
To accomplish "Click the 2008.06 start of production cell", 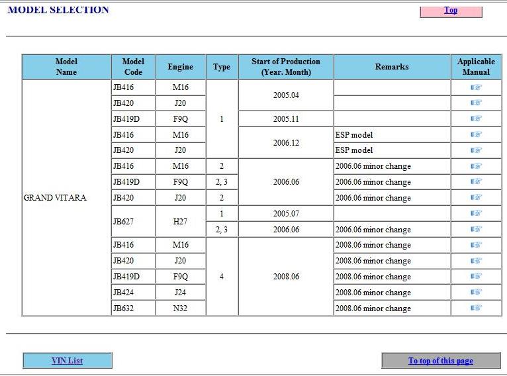I will tap(286, 277).
